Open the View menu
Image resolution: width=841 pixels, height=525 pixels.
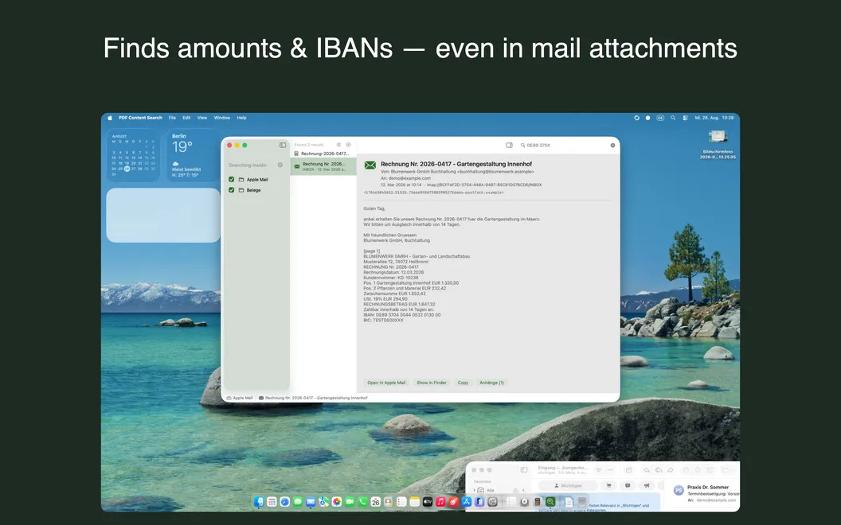[202, 118]
